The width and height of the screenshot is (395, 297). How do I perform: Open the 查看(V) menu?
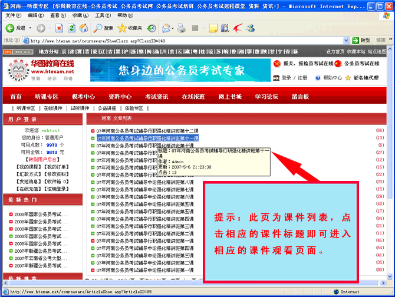point(58,15)
